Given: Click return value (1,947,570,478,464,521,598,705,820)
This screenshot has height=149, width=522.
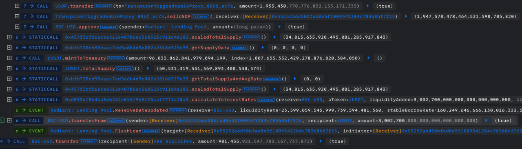Looking at the screenshot, I should click(x=465, y=17).
